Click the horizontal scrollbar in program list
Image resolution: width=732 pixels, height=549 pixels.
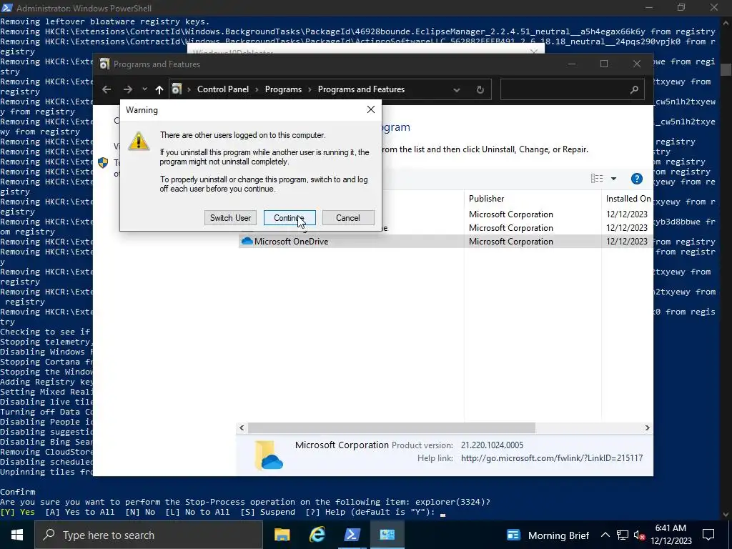391,427
